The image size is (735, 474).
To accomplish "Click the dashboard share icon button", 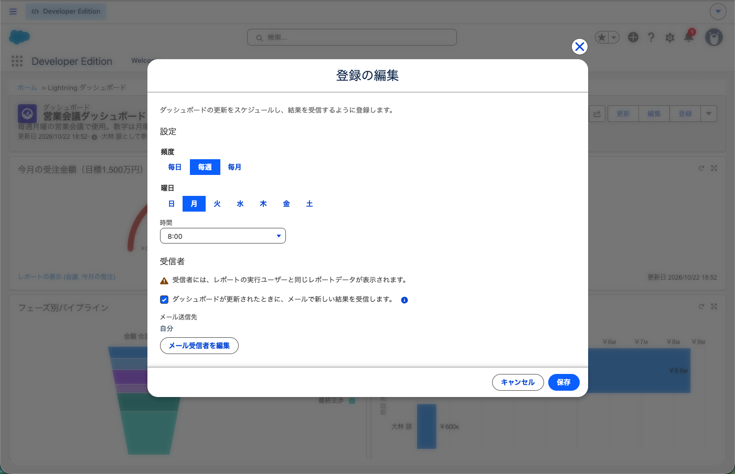I will tap(597, 114).
